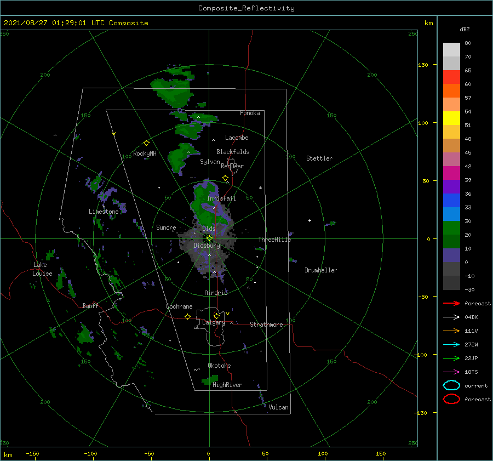Viewport: 493px width, 461px height.
Task: Click the Okotoks label
Action: point(219,366)
